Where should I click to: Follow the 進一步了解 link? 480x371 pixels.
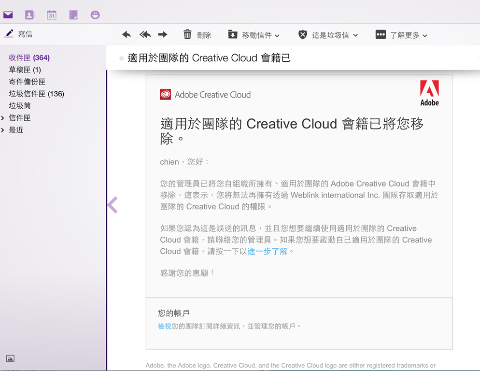tap(268, 252)
